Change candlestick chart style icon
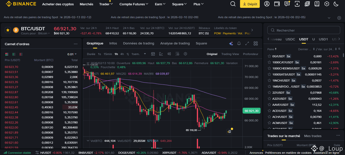 169,54
